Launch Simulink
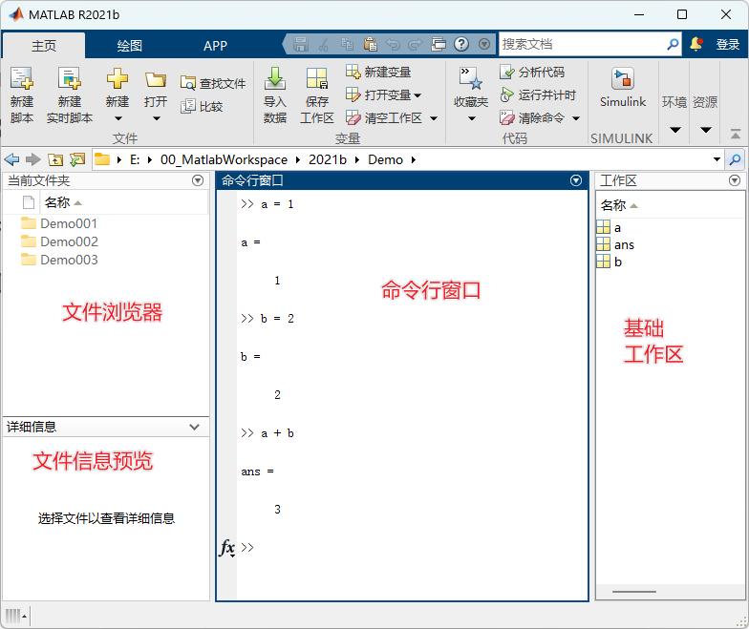The width and height of the screenshot is (749, 629). coord(623,88)
